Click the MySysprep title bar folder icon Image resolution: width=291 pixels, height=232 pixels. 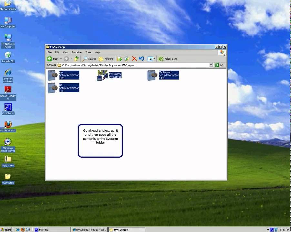(48, 47)
